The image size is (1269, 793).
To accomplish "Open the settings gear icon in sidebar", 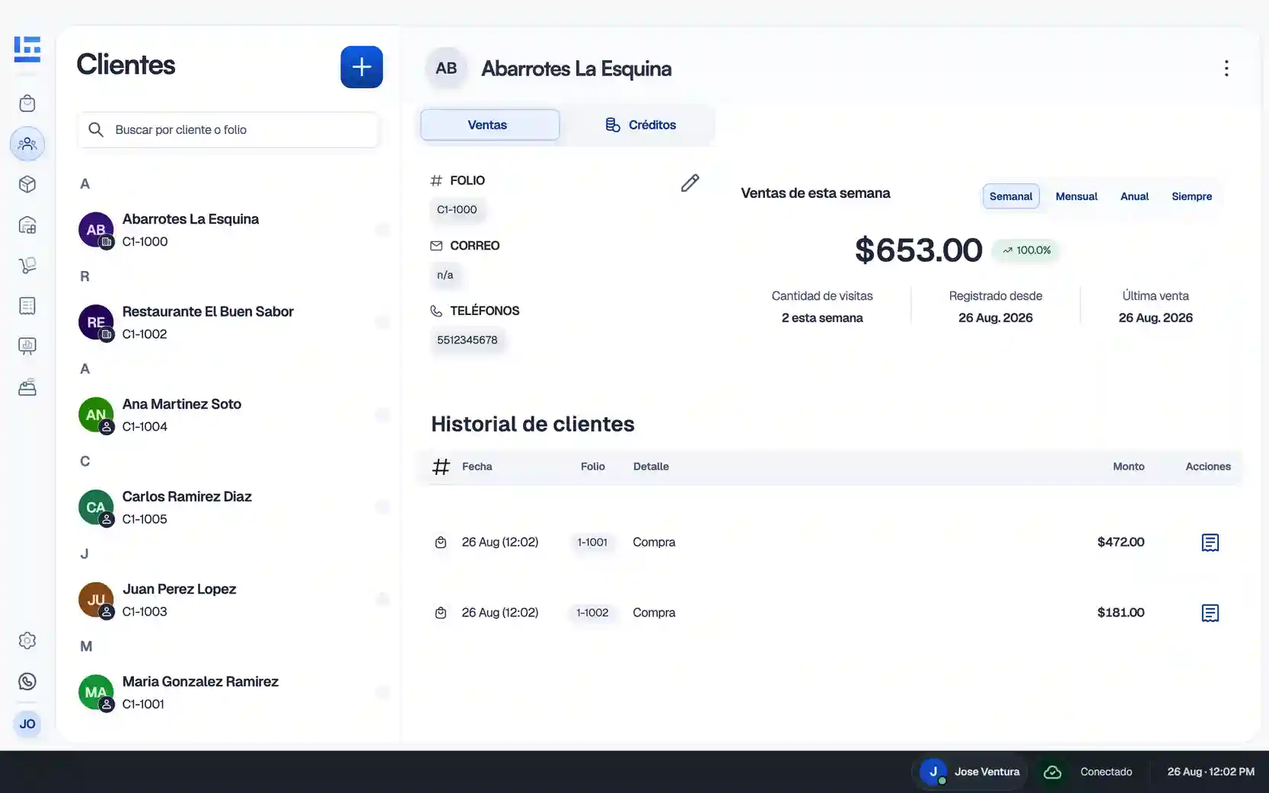I will click(x=27, y=641).
